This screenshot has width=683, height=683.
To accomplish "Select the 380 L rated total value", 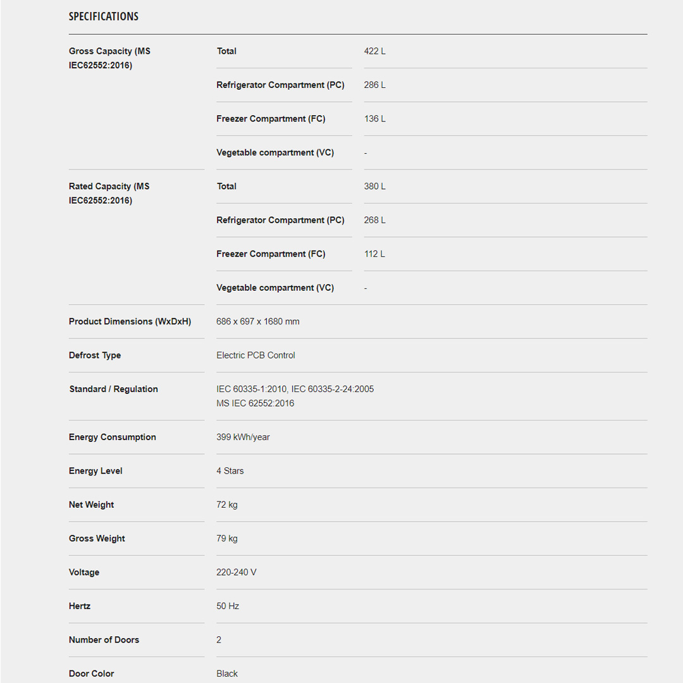I will click(x=374, y=187).
